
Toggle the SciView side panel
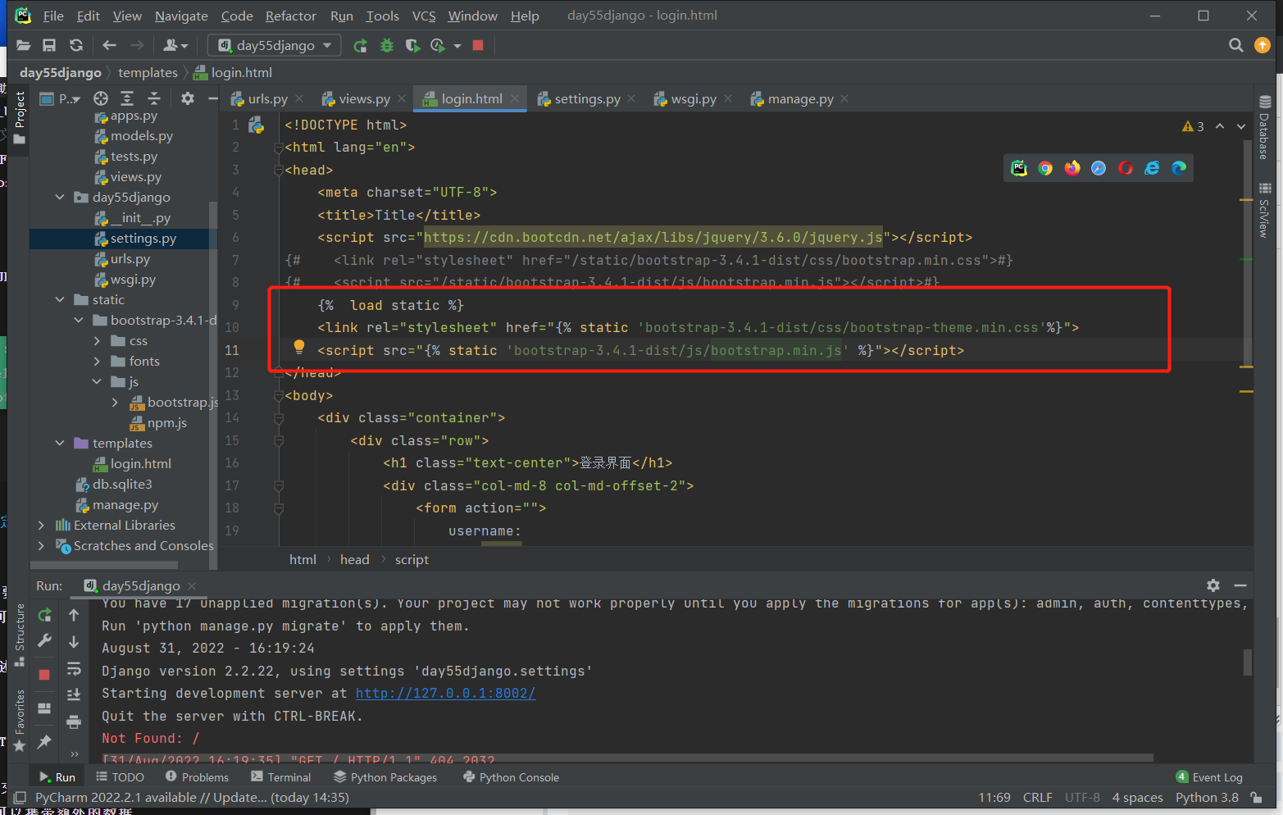1265,210
